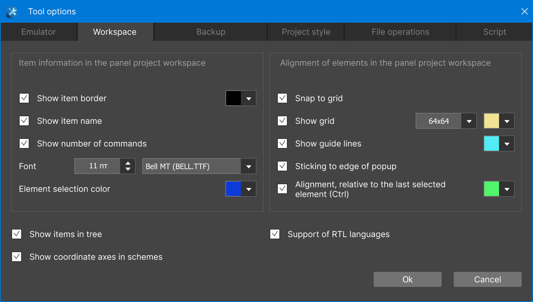This screenshot has width=533, height=302.
Task: Click the Cancel button
Action: click(487, 279)
